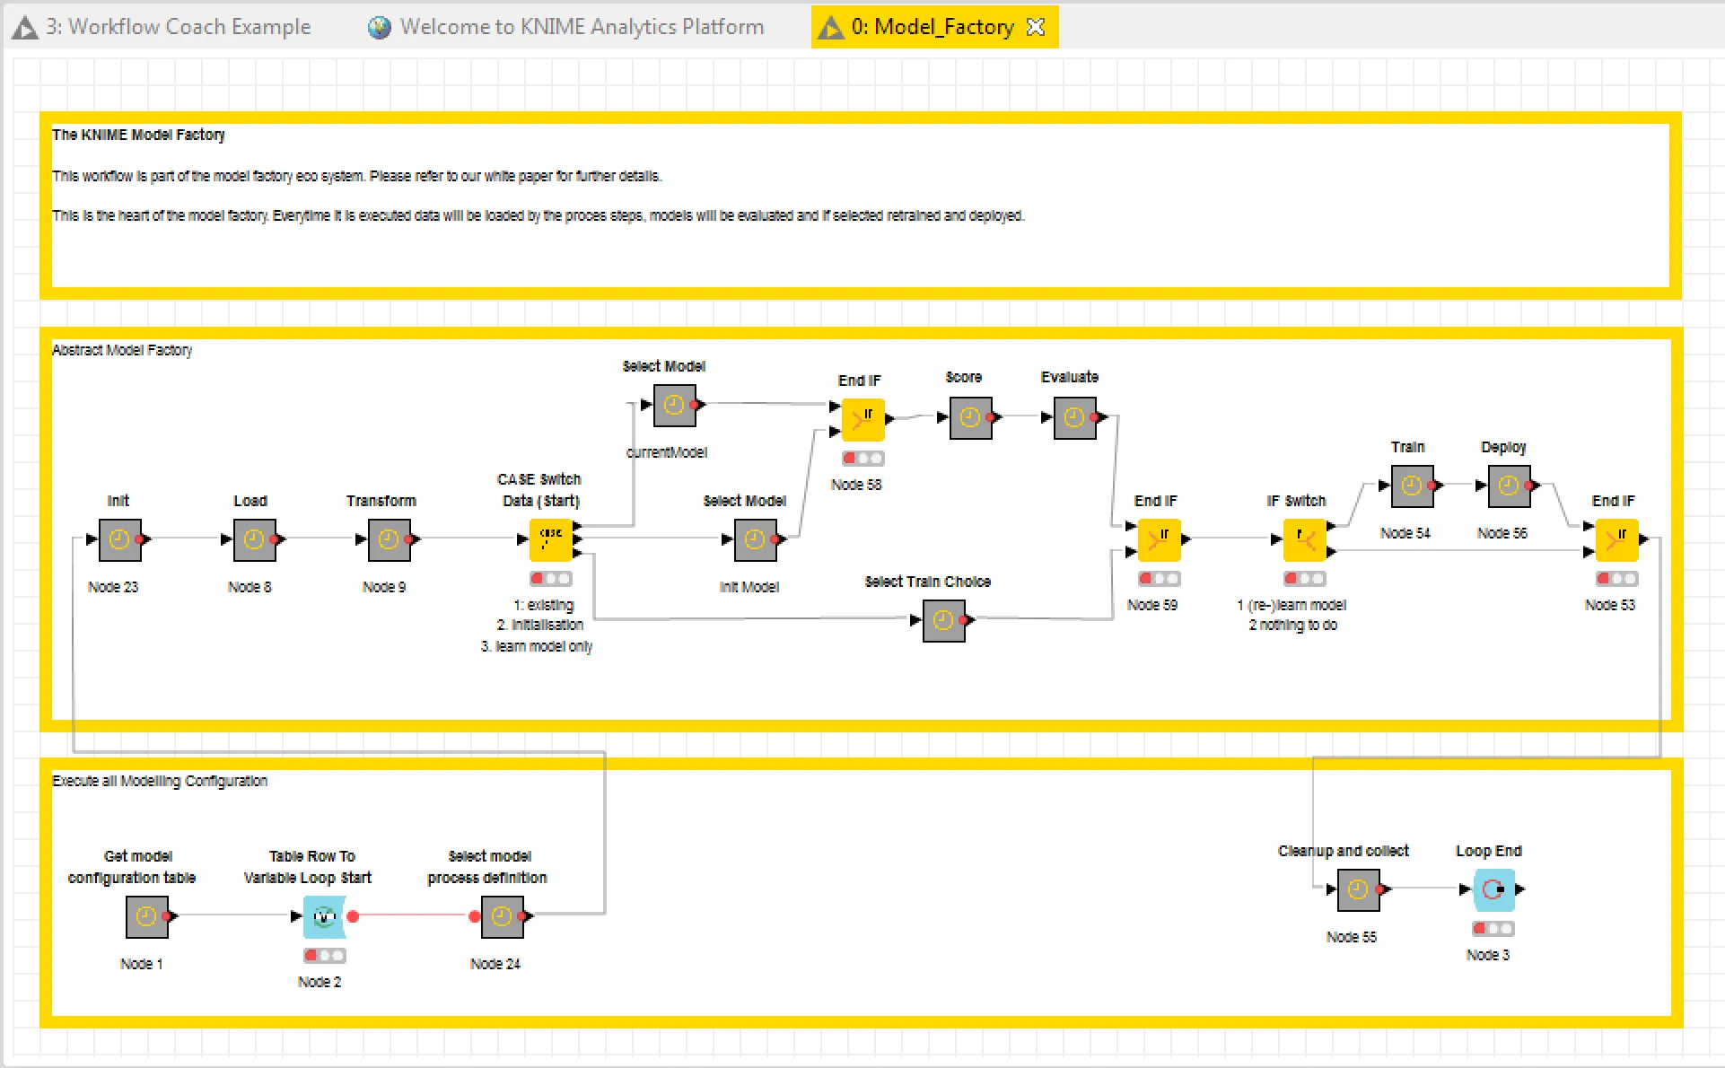Click the status traffic light under CASE Switch

(x=550, y=579)
